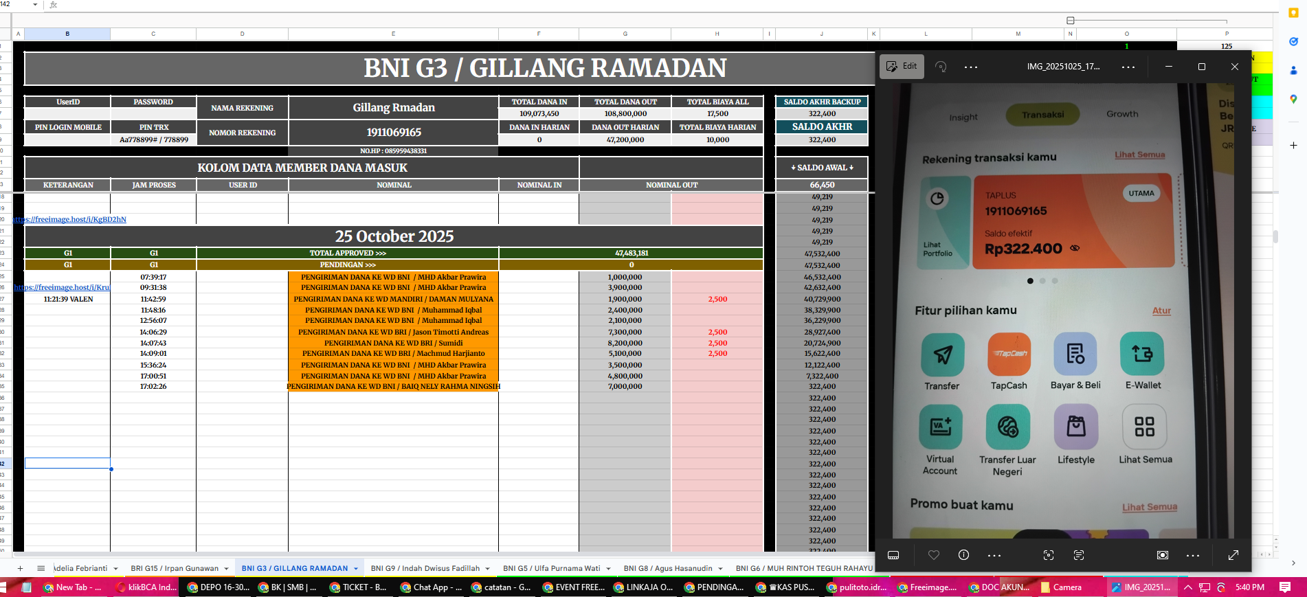Click collapse toggle above column group
Image resolution: width=1307 pixels, height=597 pixels.
point(1071,21)
